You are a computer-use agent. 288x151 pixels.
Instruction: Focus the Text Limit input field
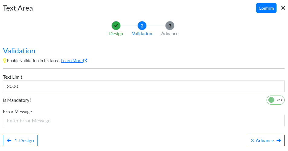pyautogui.click(x=144, y=86)
